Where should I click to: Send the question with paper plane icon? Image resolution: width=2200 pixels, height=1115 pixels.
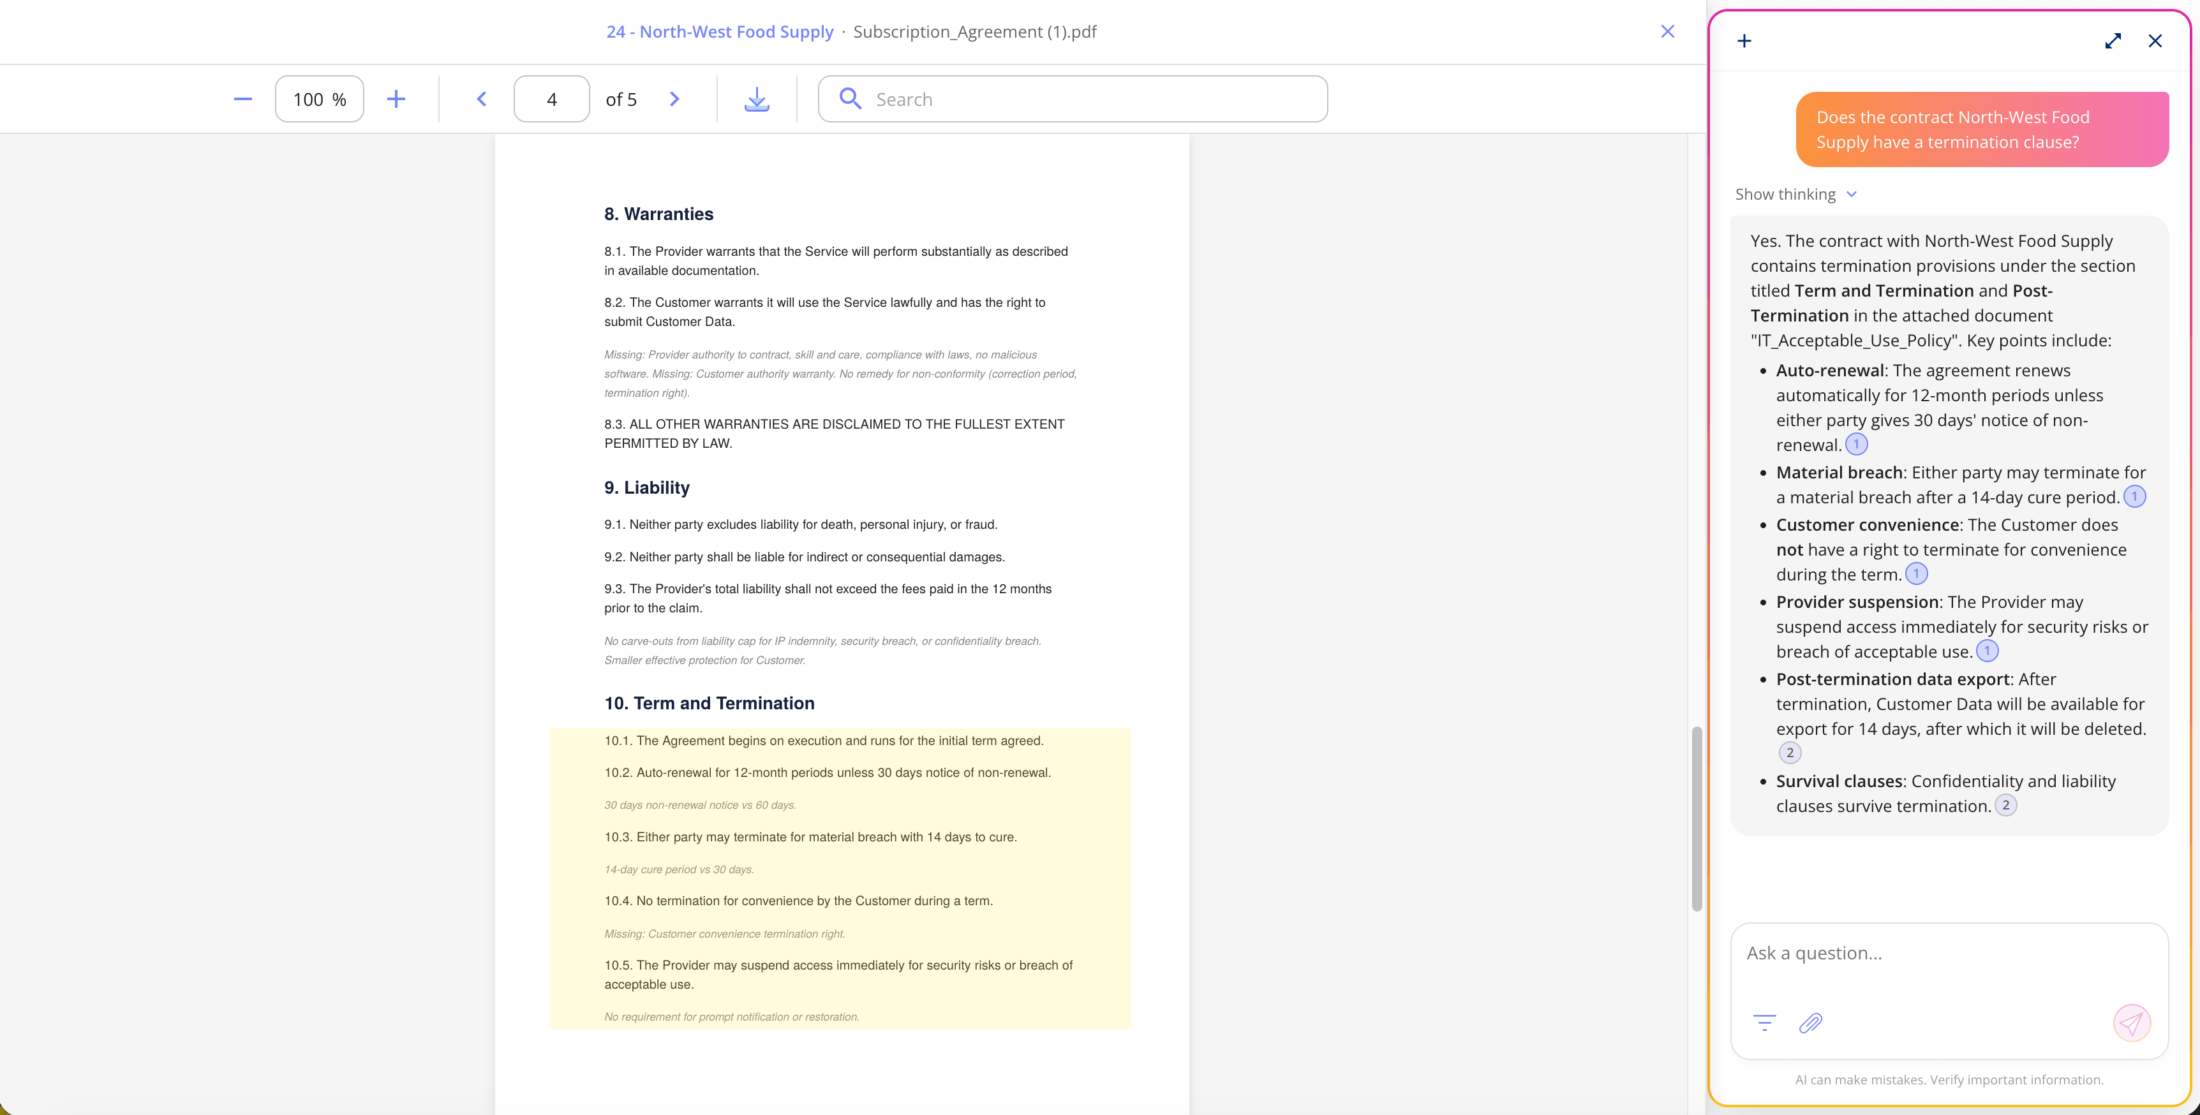[2132, 1023]
